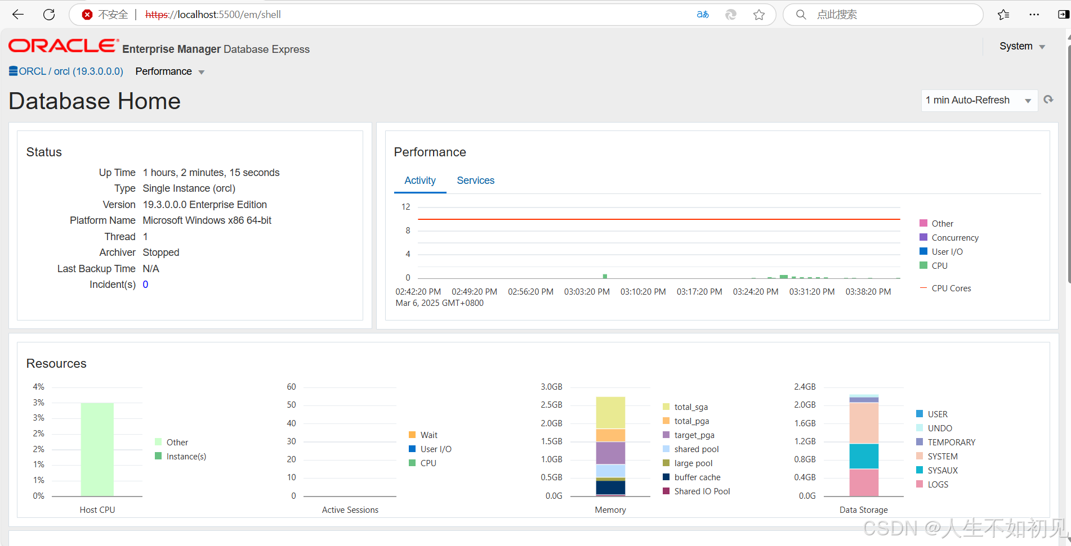The height and width of the screenshot is (546, 1071).
Task: Click the Instance(s) legend swatch
Action: 158,456
